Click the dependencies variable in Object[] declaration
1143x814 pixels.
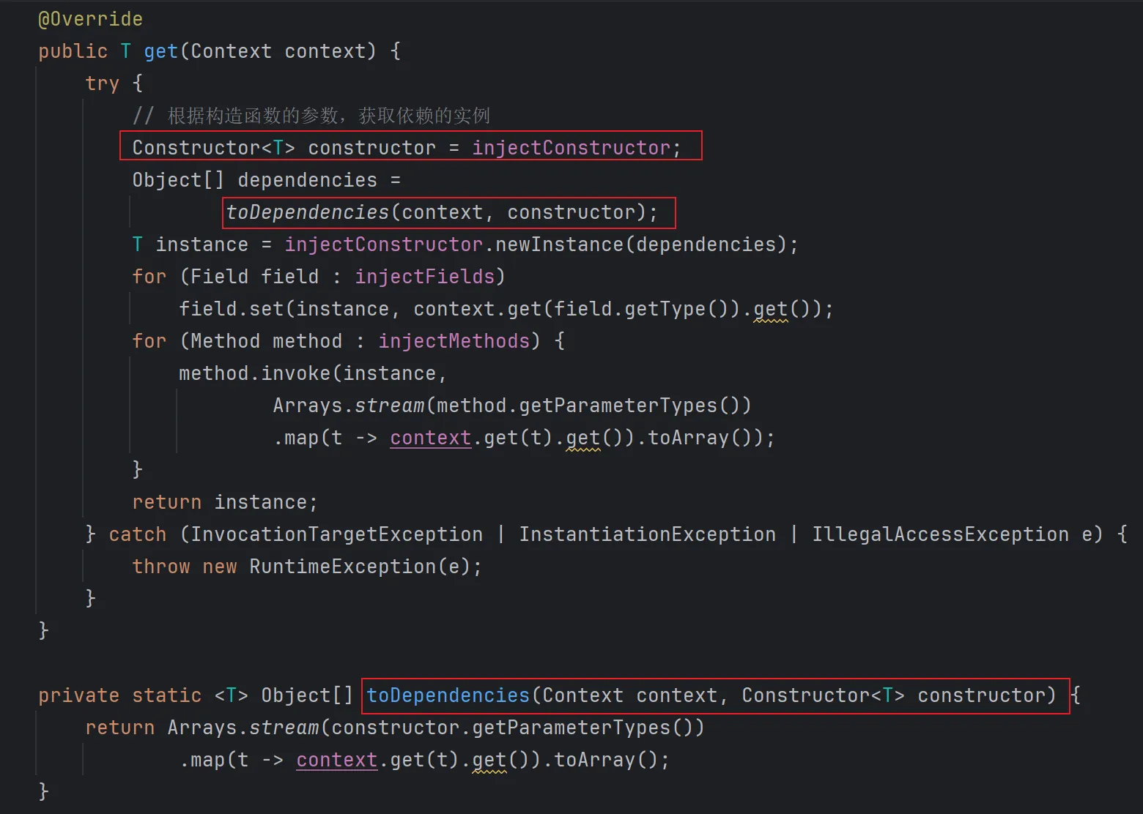point(307,180)
